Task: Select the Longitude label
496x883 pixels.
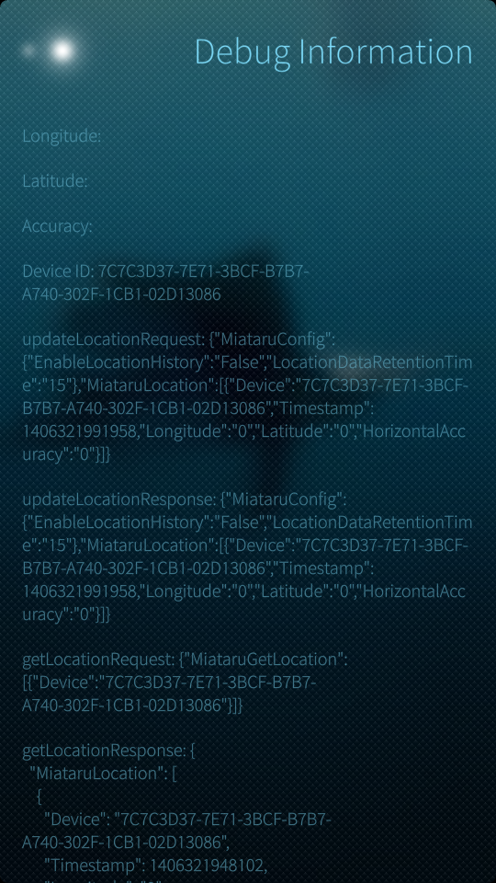Action: pos(62,136)
